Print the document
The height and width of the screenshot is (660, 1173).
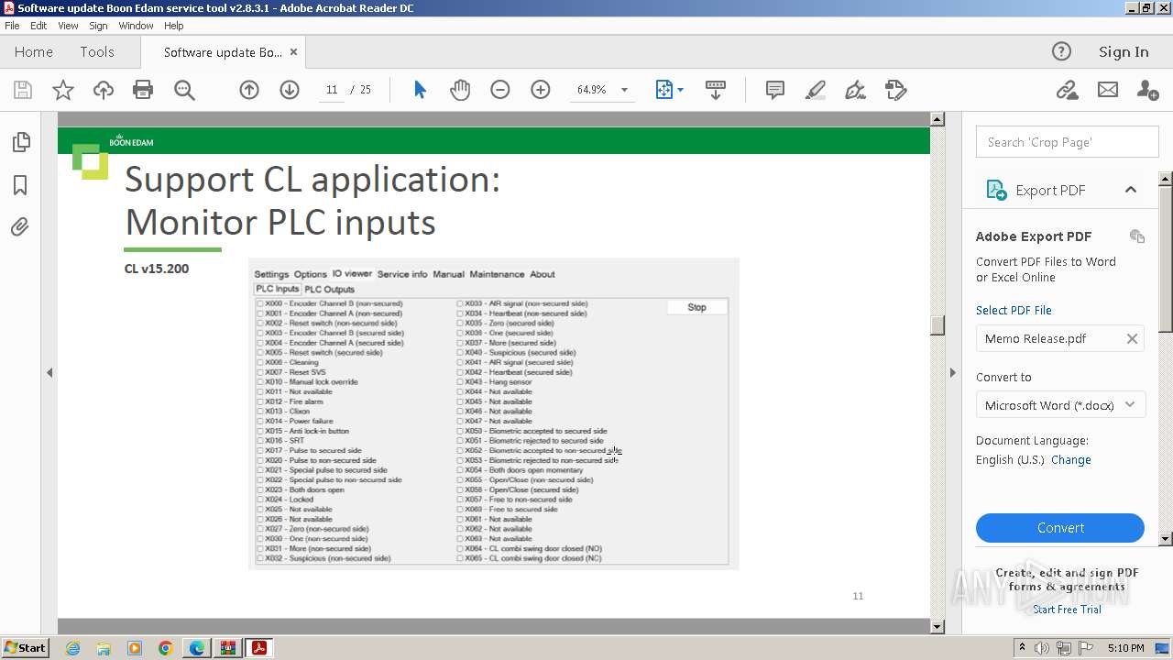click(143, 90)
